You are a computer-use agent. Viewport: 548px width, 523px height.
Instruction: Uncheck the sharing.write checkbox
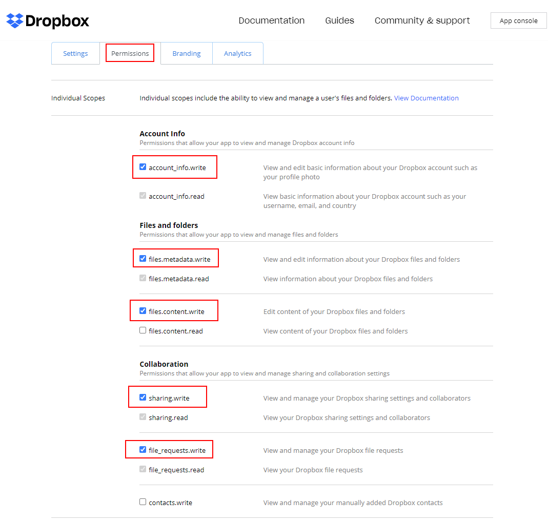(x=143, y=398)
